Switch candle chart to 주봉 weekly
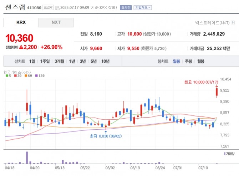The image size is (239, 176). point(188,61)
